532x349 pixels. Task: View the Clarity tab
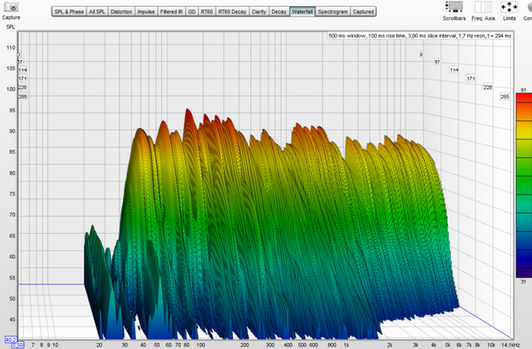pos(259,11)
